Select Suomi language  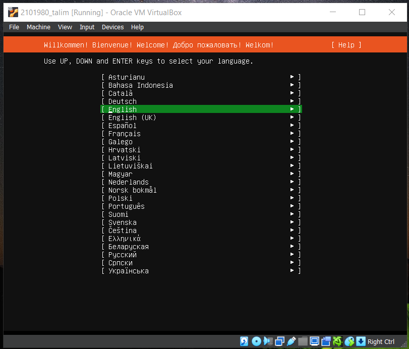(x=201, y=214)
